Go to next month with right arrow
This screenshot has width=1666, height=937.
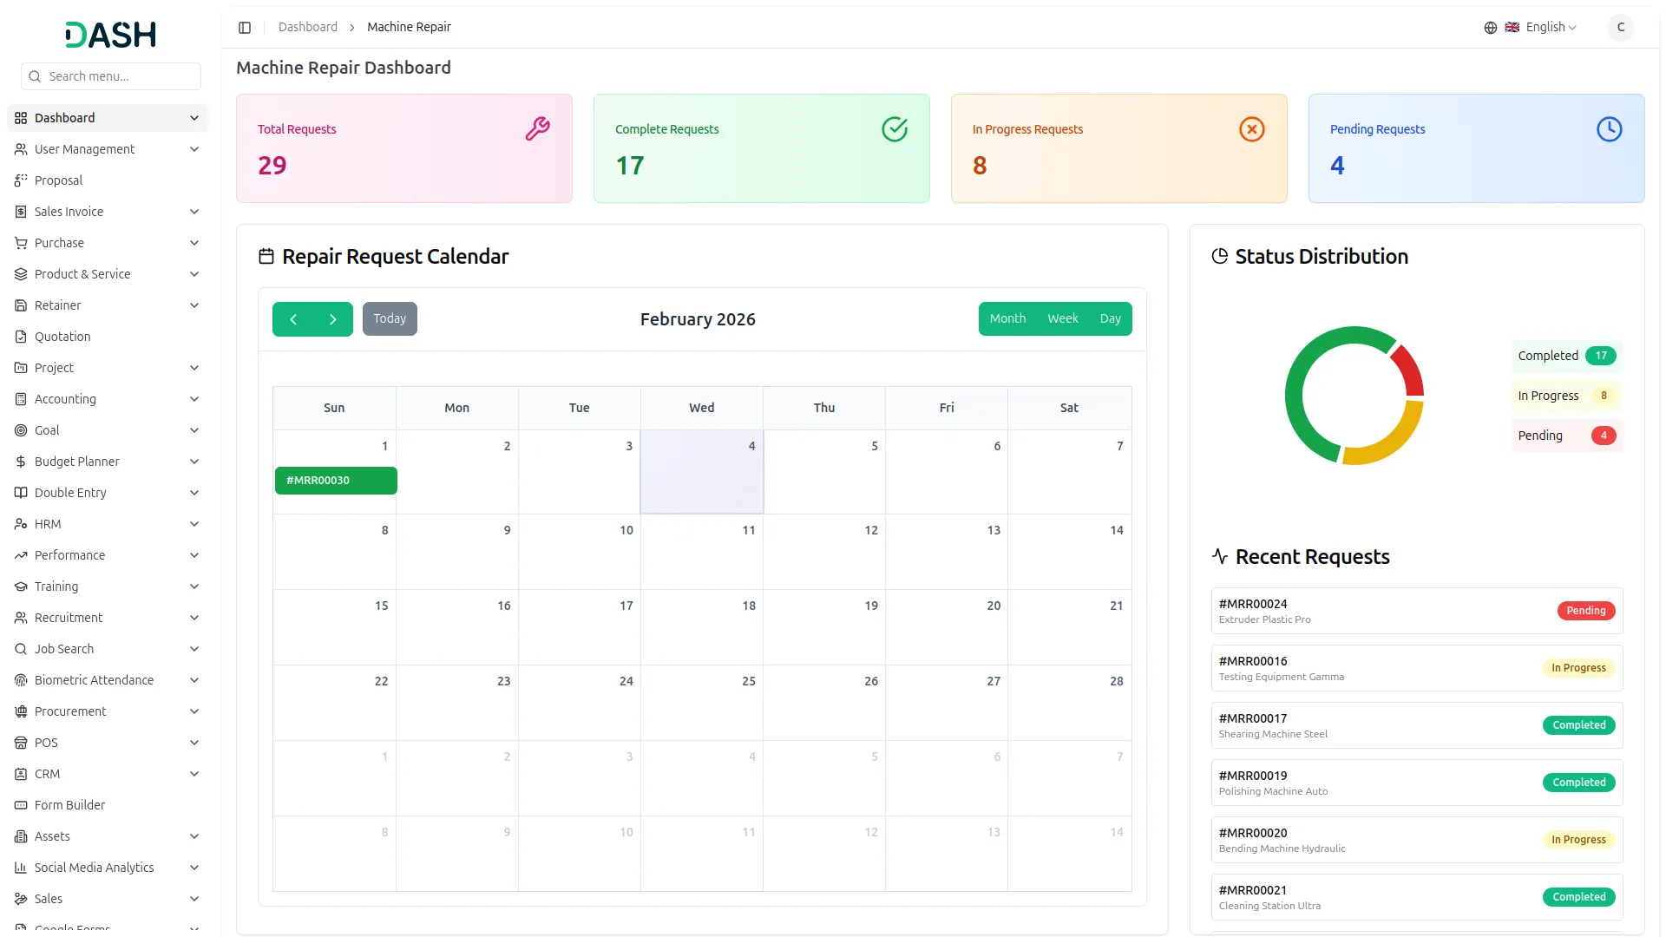click(x=332, y=319)
